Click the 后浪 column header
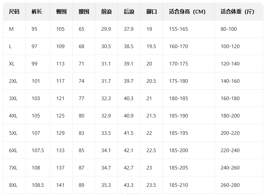266x196 pixels. tap(129, 12)
